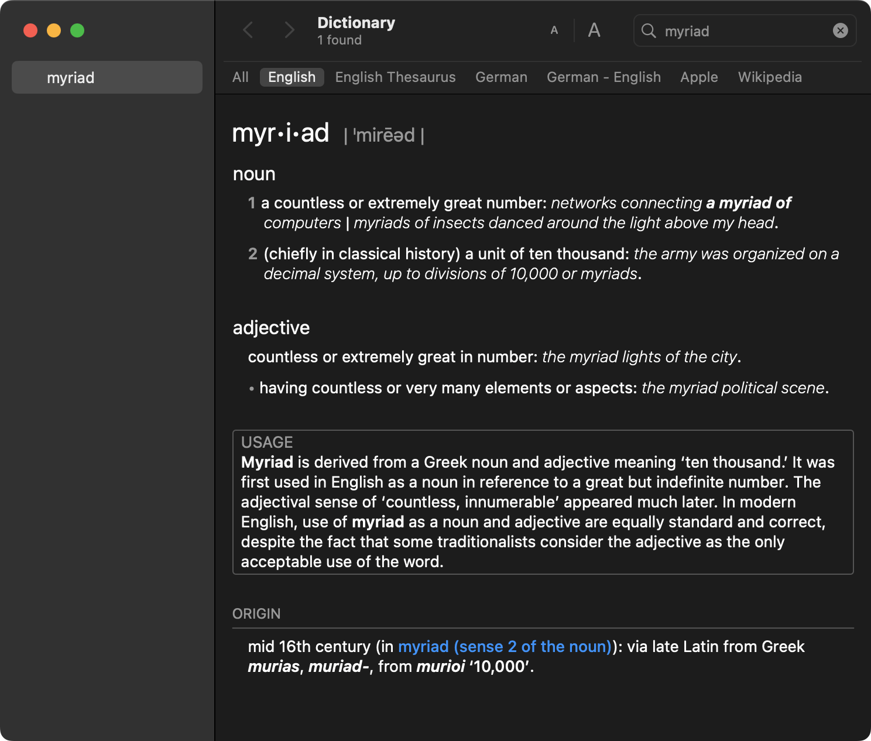Switch to the Wikipedia tab
The width and height of the screenshot is (871, 741).
click(770, 77)
